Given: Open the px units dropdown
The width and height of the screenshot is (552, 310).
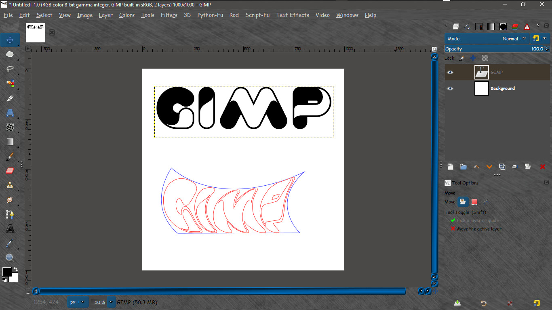Looking at the screenshot, I should pyautogui.click(x=83, y=302).
